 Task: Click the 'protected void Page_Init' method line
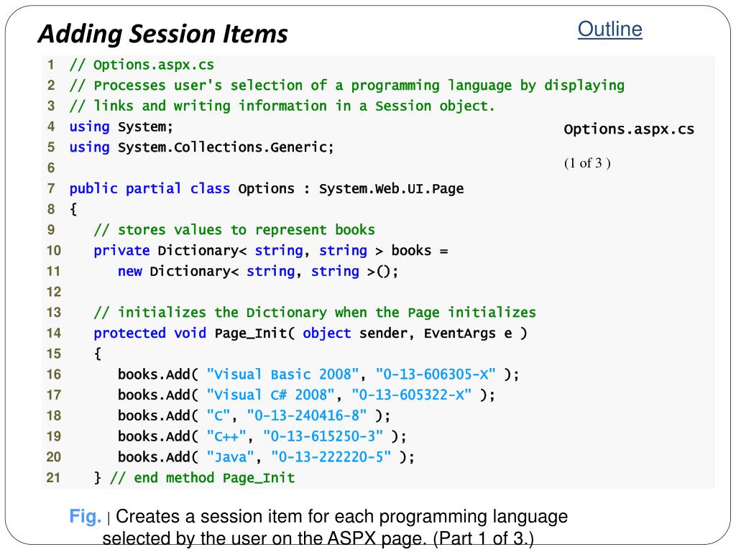(310, 333)
